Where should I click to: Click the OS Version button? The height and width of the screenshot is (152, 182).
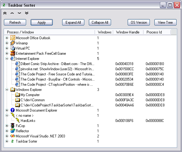coord(139,22)
